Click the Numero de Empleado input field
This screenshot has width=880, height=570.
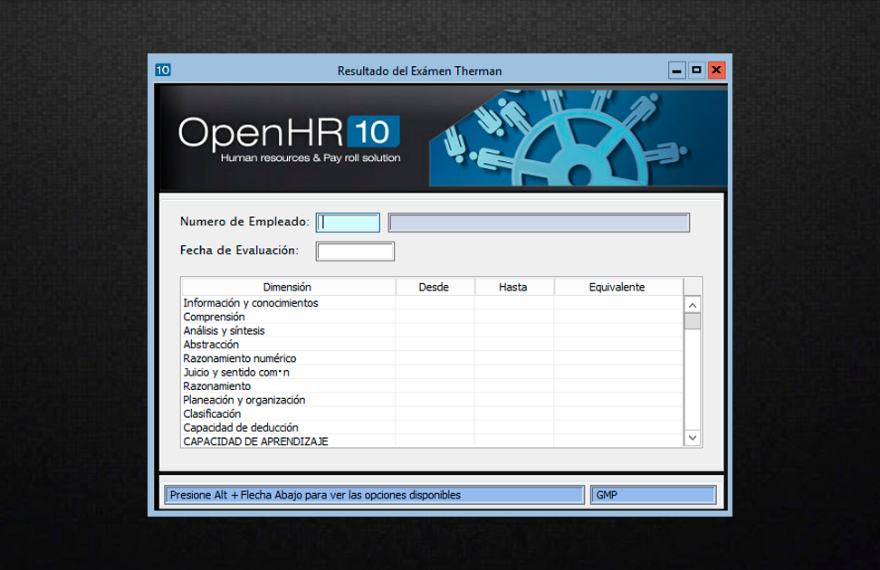coord(348,223)
